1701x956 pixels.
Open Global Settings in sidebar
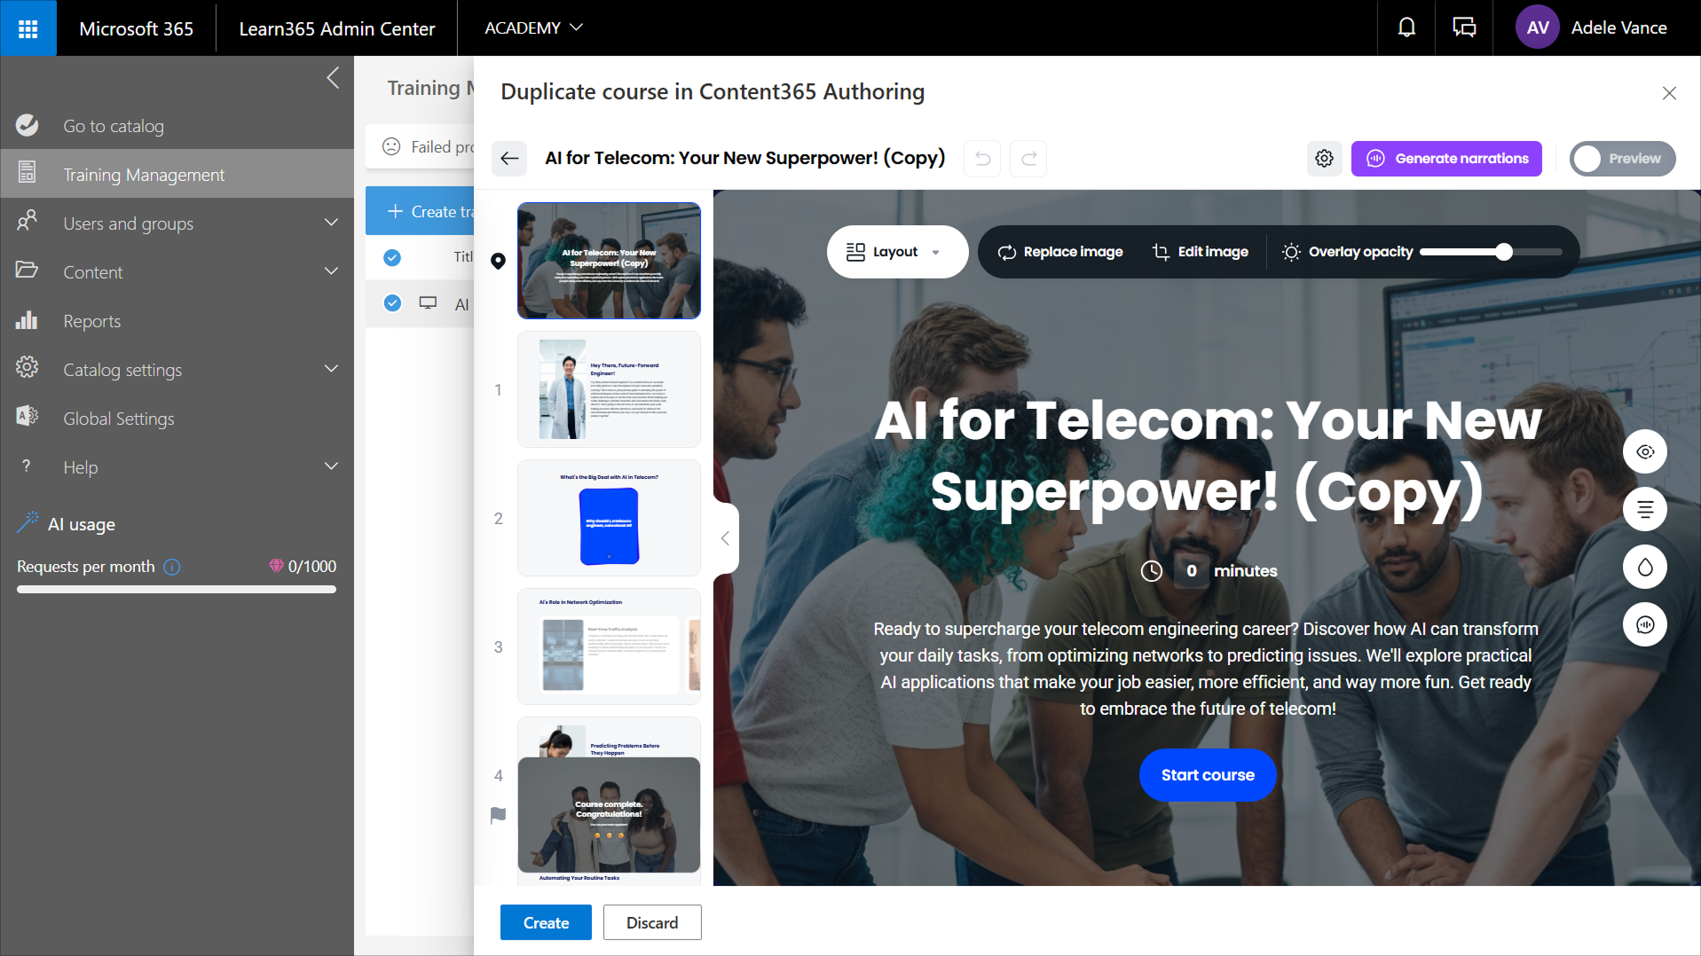pyautogui.click(x=118, y=419)
